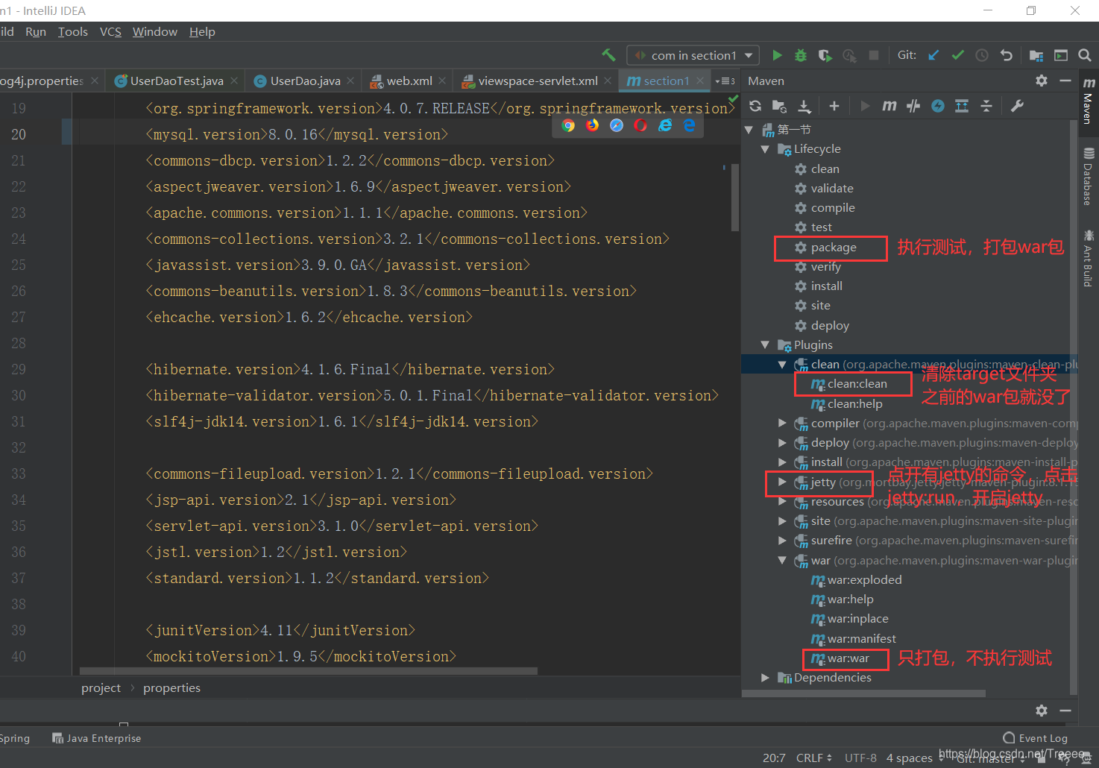The width and height of the screenshot is (1099, 768).
Task: Expand the compiler plugin node
Action: point(782,423)
